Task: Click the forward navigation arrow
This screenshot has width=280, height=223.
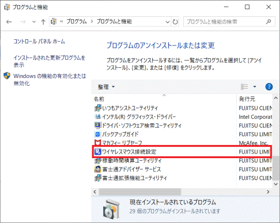Action: (x=23, y=22)
